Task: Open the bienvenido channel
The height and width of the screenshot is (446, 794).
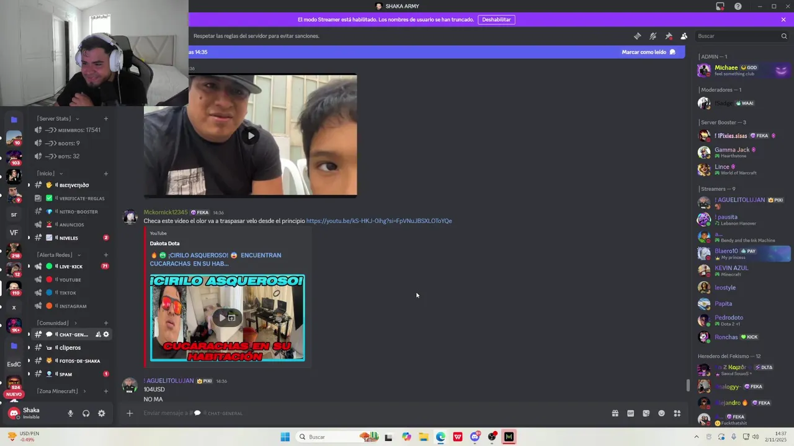Action: (x=71, y=185)
